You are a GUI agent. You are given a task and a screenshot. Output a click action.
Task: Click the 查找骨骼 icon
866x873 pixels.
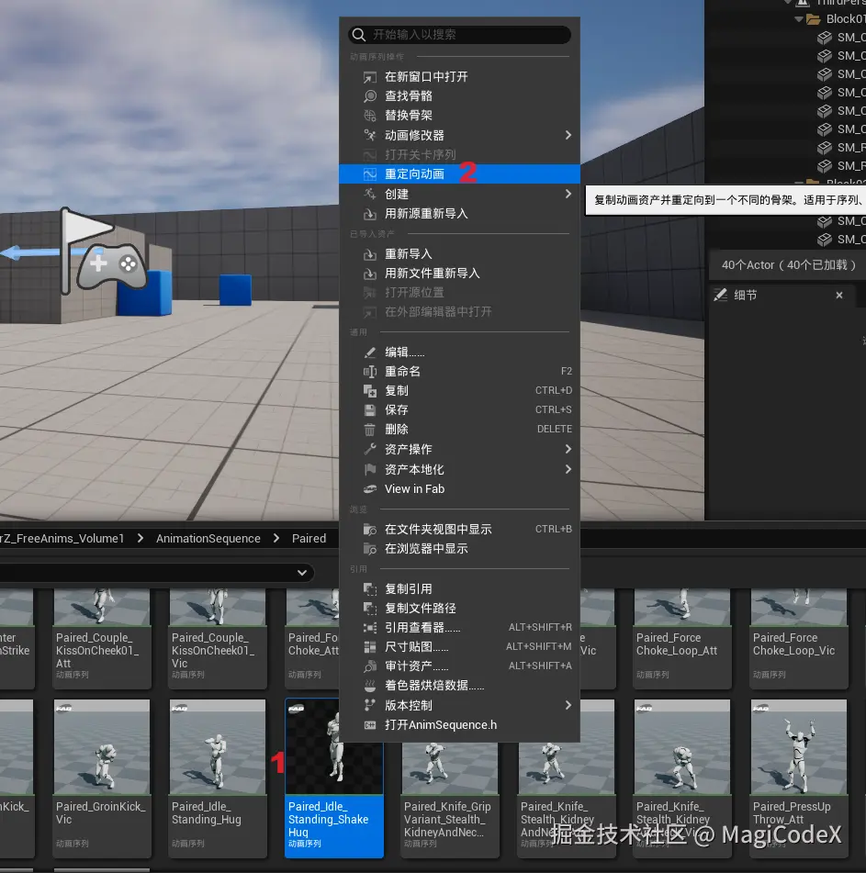point(370,96)
